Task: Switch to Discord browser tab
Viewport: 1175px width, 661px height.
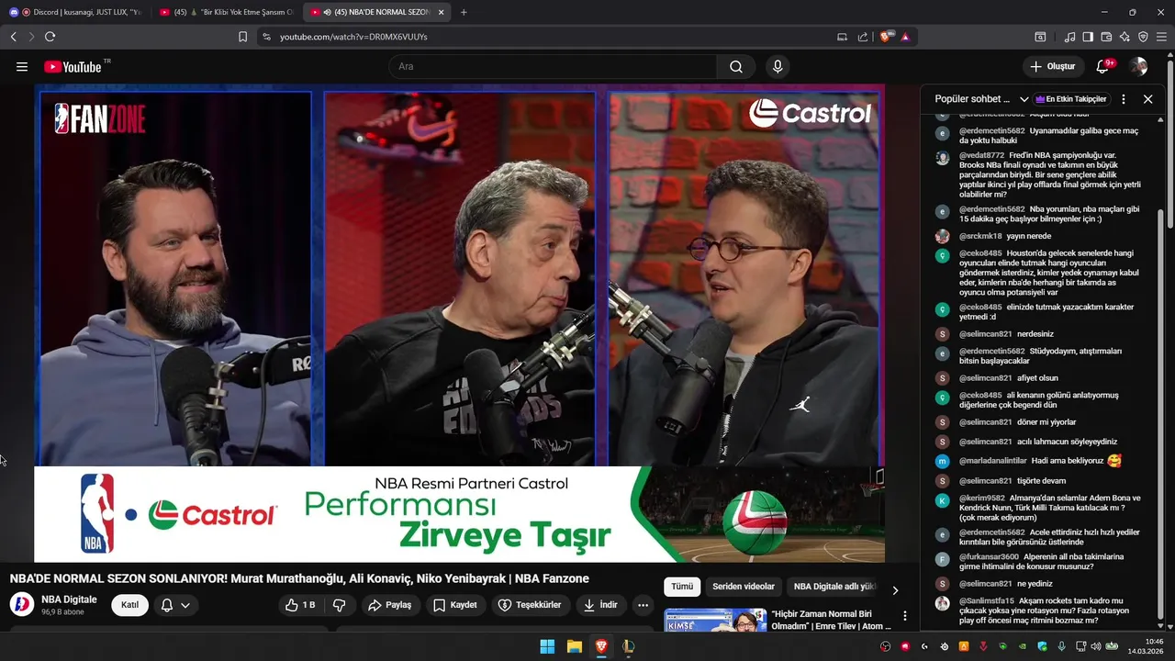Action: tap(75, 12)
